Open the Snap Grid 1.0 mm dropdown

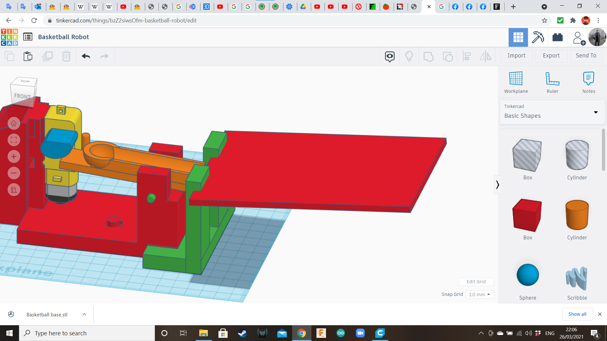(479, 294)
